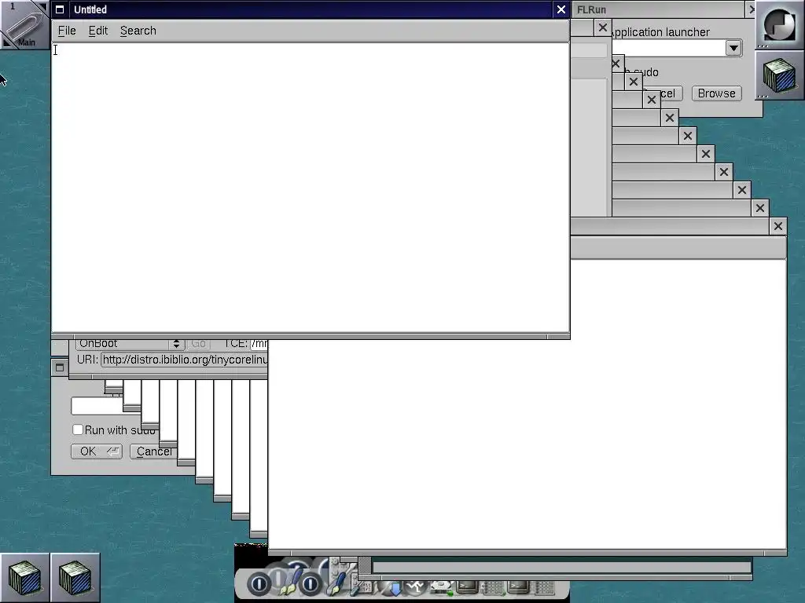Screen dimensions: 805x603
Task: Open the Terminal icon next to the Mount Tool
Action: coord(468,587)
